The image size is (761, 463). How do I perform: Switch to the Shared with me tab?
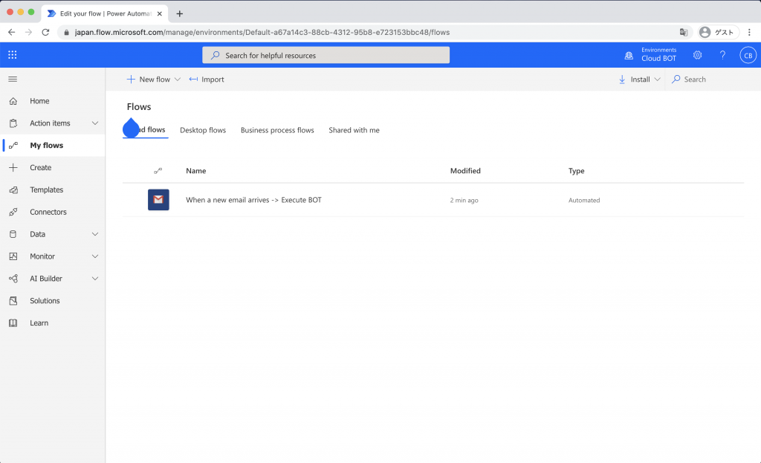[354, 130]
